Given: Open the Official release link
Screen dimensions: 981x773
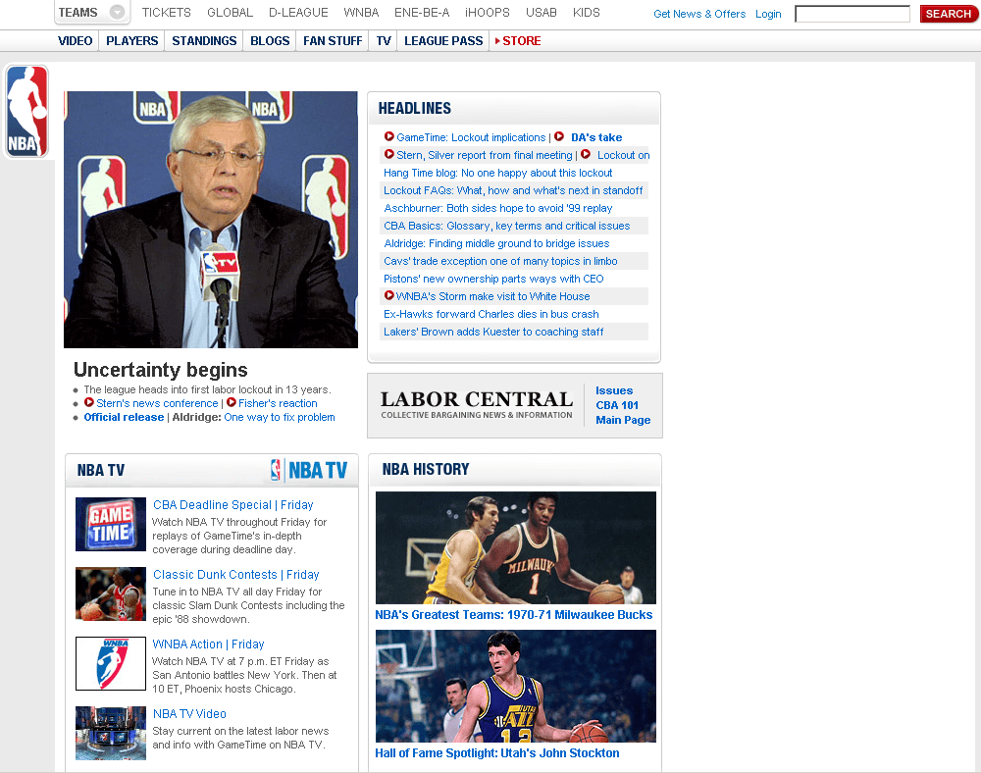Looking at the screenshot, I should 124,417.
